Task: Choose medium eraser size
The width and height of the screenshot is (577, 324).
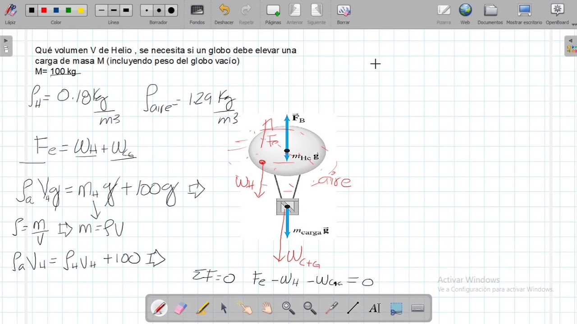Action: coord(159,10)
